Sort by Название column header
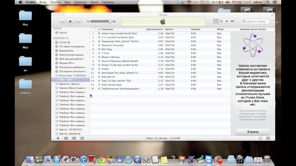 tap(107, 30)
